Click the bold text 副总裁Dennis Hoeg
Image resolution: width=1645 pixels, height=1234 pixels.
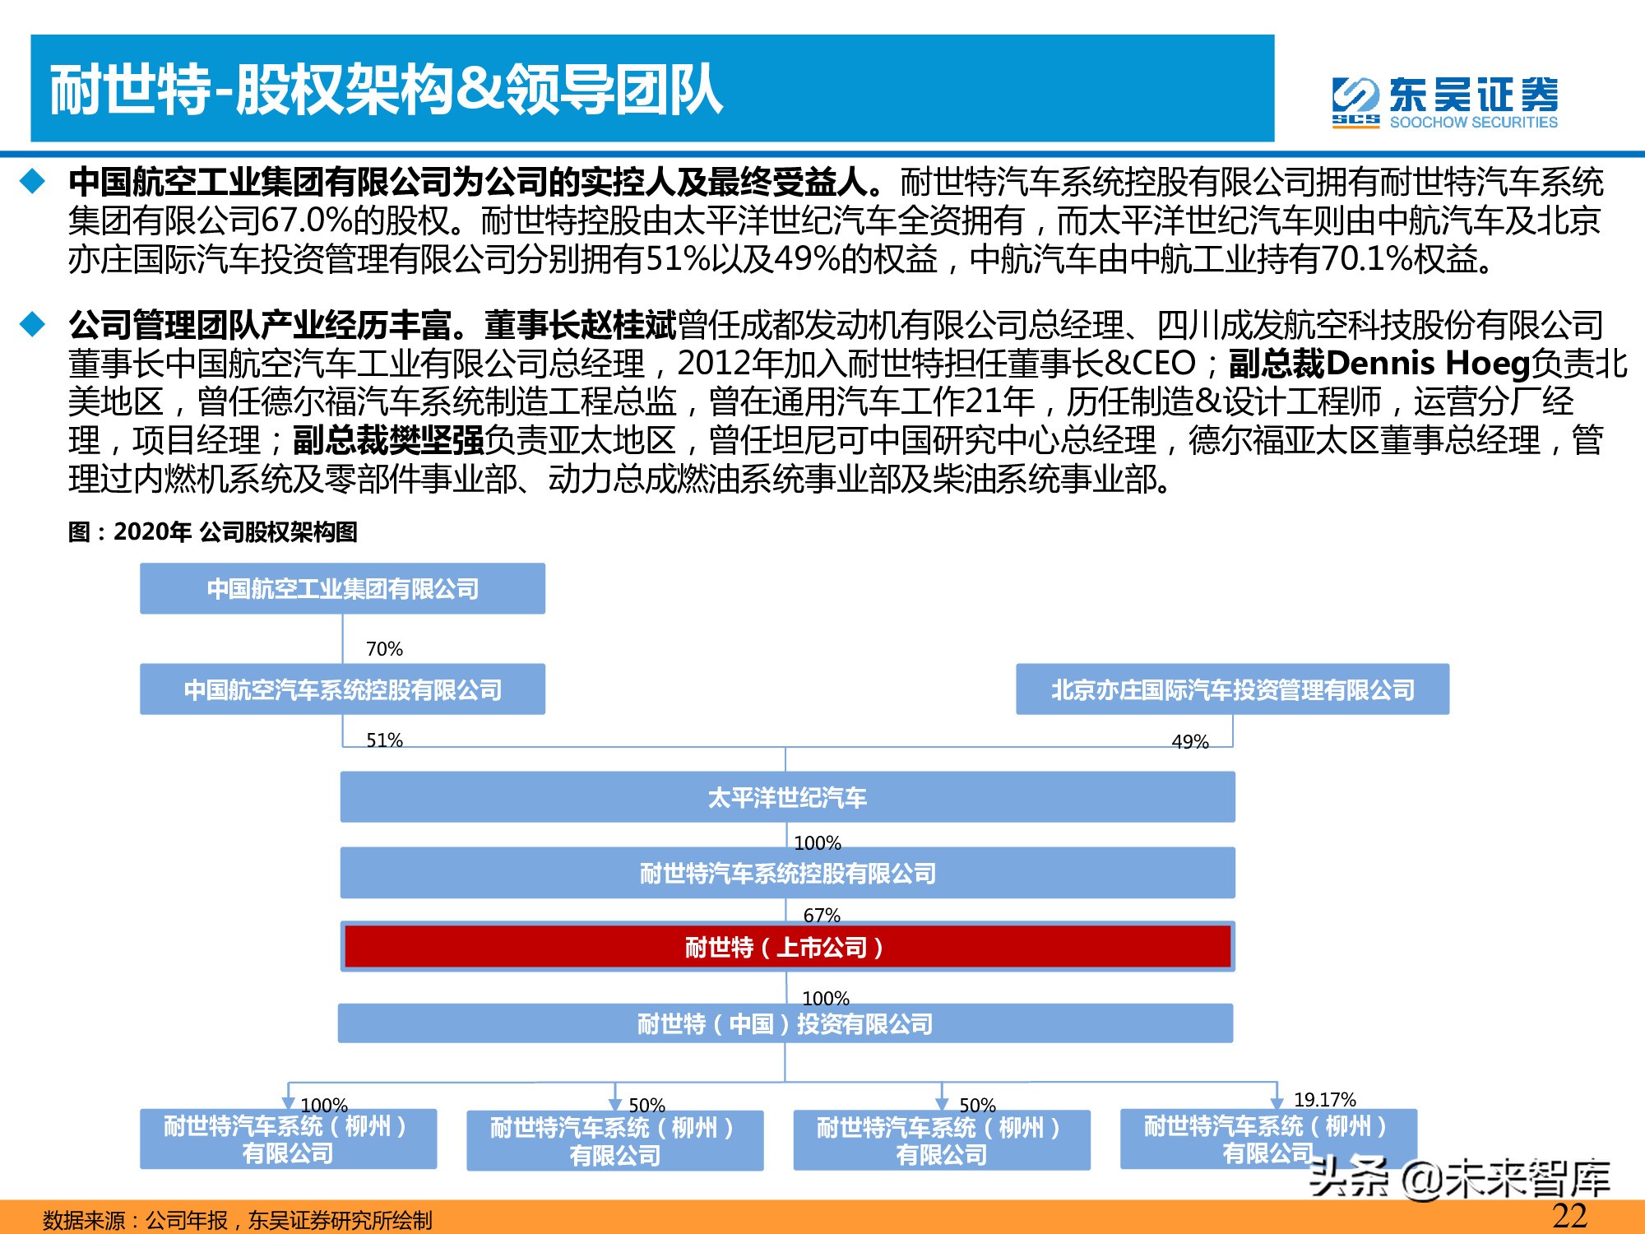click(x=1379, y=364)
